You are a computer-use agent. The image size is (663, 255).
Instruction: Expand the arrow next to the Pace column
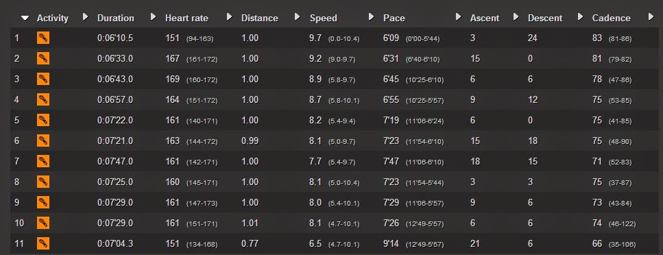(x=458, y=17)
